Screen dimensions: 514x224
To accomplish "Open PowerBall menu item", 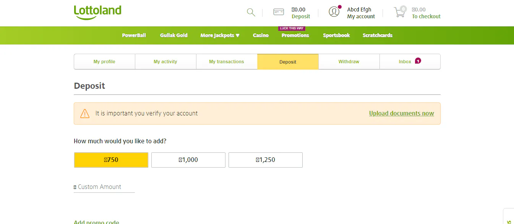I will point(134,35).
